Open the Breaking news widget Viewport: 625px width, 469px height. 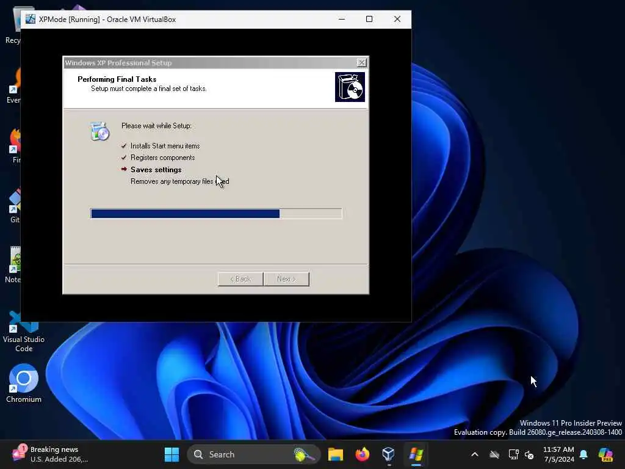pos(50,454)
